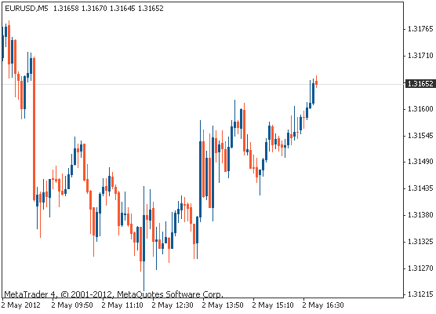Click the current price label 1.31652
Viewport: 436px width, 314px height.
tap(420, 83)
